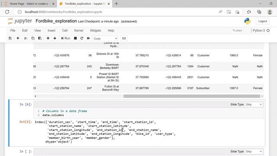Screen dimensions: 277x156
Task: Click the Python logo icon
Action: [247, 21]
